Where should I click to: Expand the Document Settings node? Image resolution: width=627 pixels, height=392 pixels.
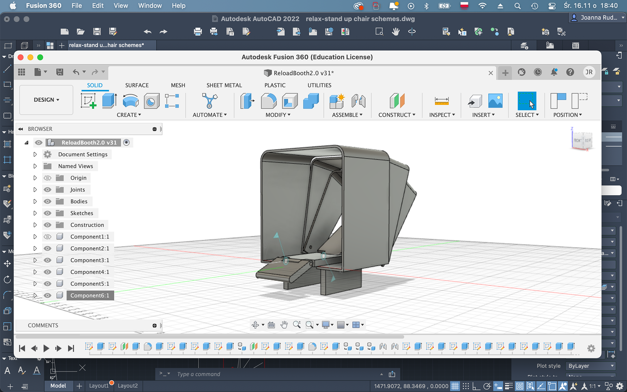[35, 154]
